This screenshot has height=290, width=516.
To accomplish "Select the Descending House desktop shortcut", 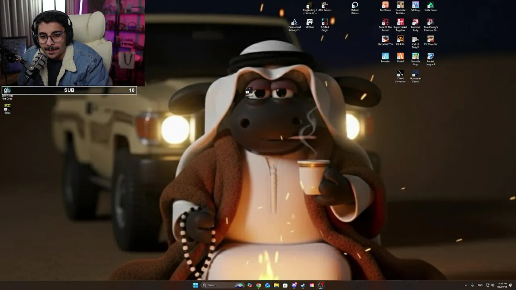I will coord(310,8).
